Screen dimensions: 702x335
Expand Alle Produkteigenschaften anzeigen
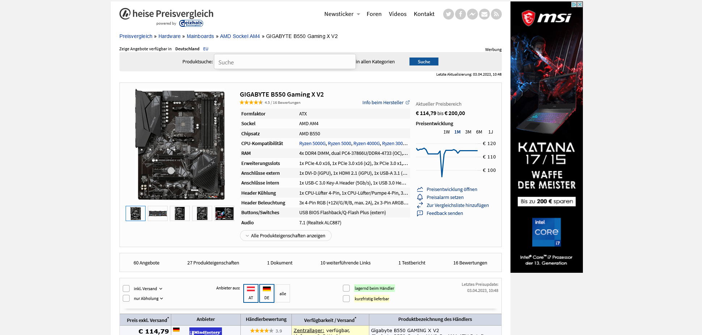(x=285, y=236)
